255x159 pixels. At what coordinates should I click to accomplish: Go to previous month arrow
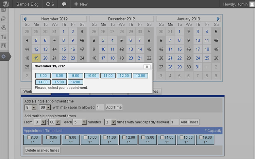(25, 19)
